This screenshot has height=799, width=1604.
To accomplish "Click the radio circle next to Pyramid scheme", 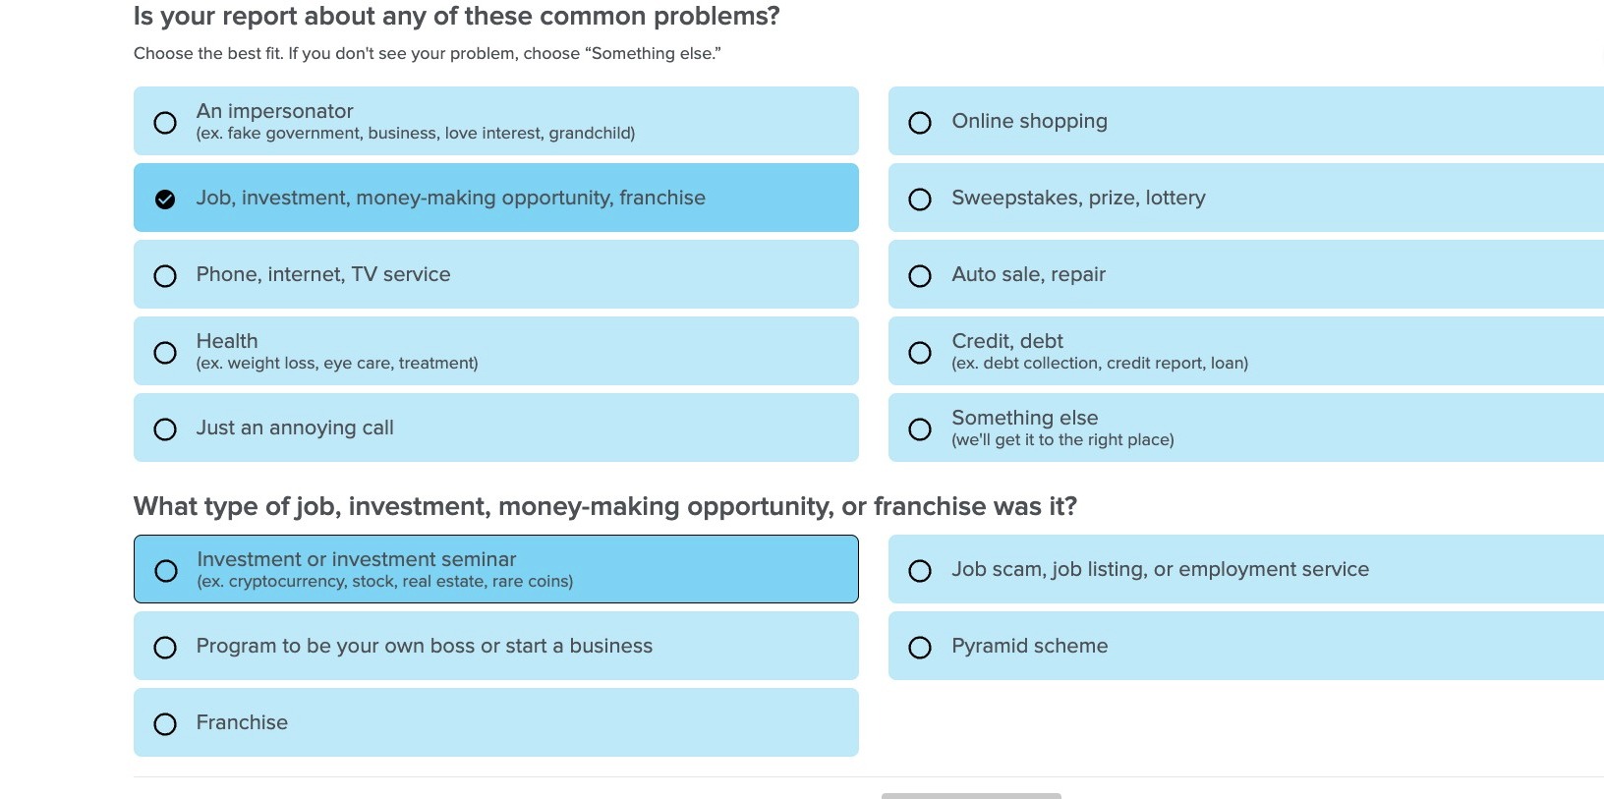I will (920, 648).
